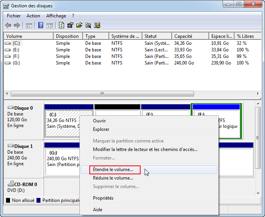Screen dimensions: 265x217
Task: Open Propriétés from the context menu
Action: tap(149, 198)
